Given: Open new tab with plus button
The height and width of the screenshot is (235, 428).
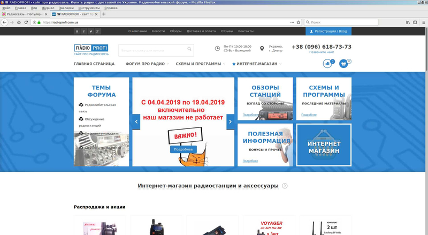Looking at the screenshot, I should 104,14.
